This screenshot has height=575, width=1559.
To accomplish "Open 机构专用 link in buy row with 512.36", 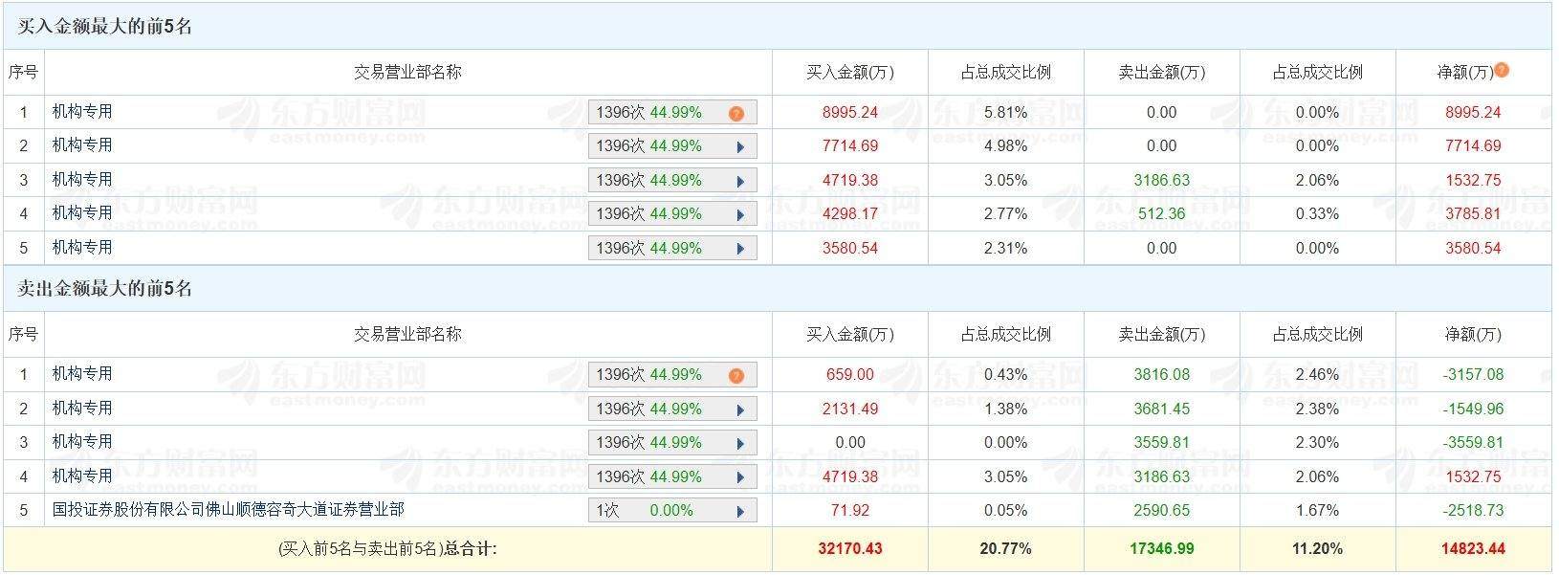I will 82,213.
